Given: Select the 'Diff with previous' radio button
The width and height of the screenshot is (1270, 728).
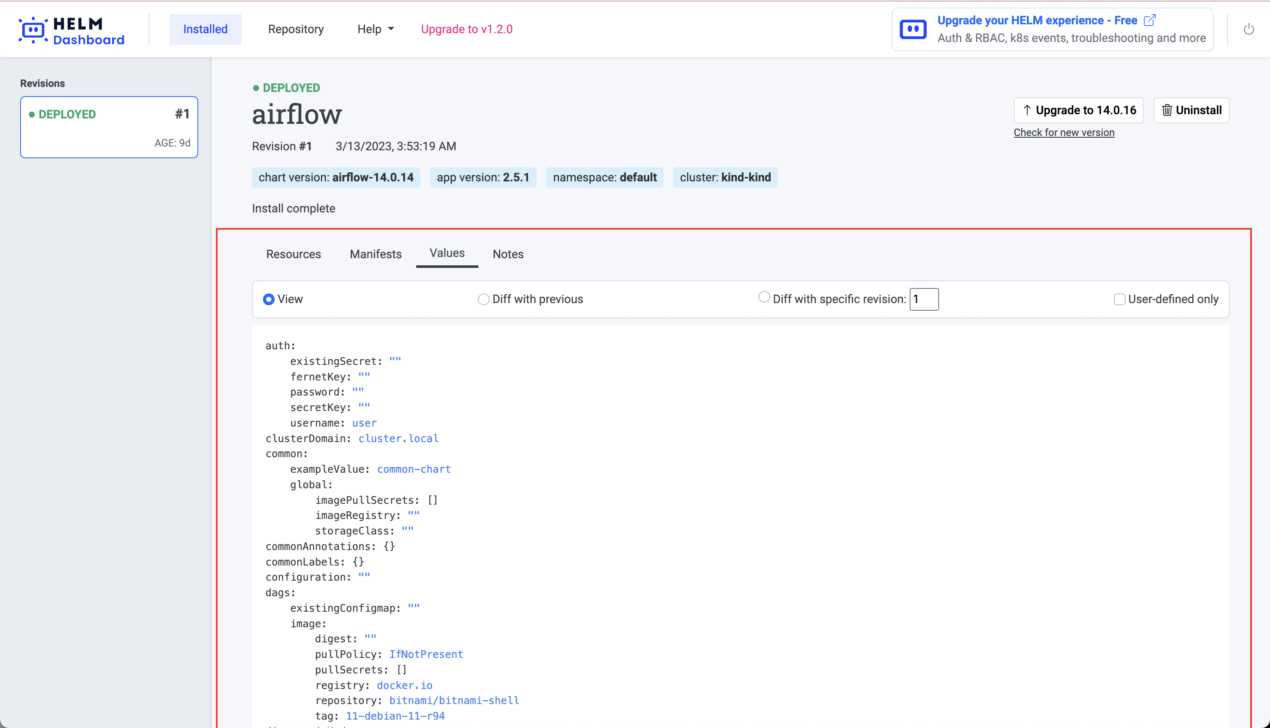Looking at the screenshot, I should [483, 299].
